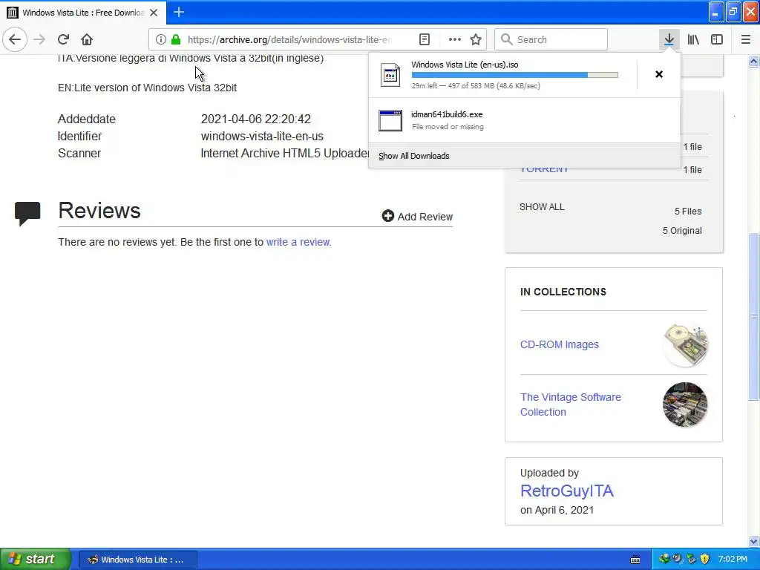
Task: Open uploader RetroGuyITA profile
Action: click(566, 491)
